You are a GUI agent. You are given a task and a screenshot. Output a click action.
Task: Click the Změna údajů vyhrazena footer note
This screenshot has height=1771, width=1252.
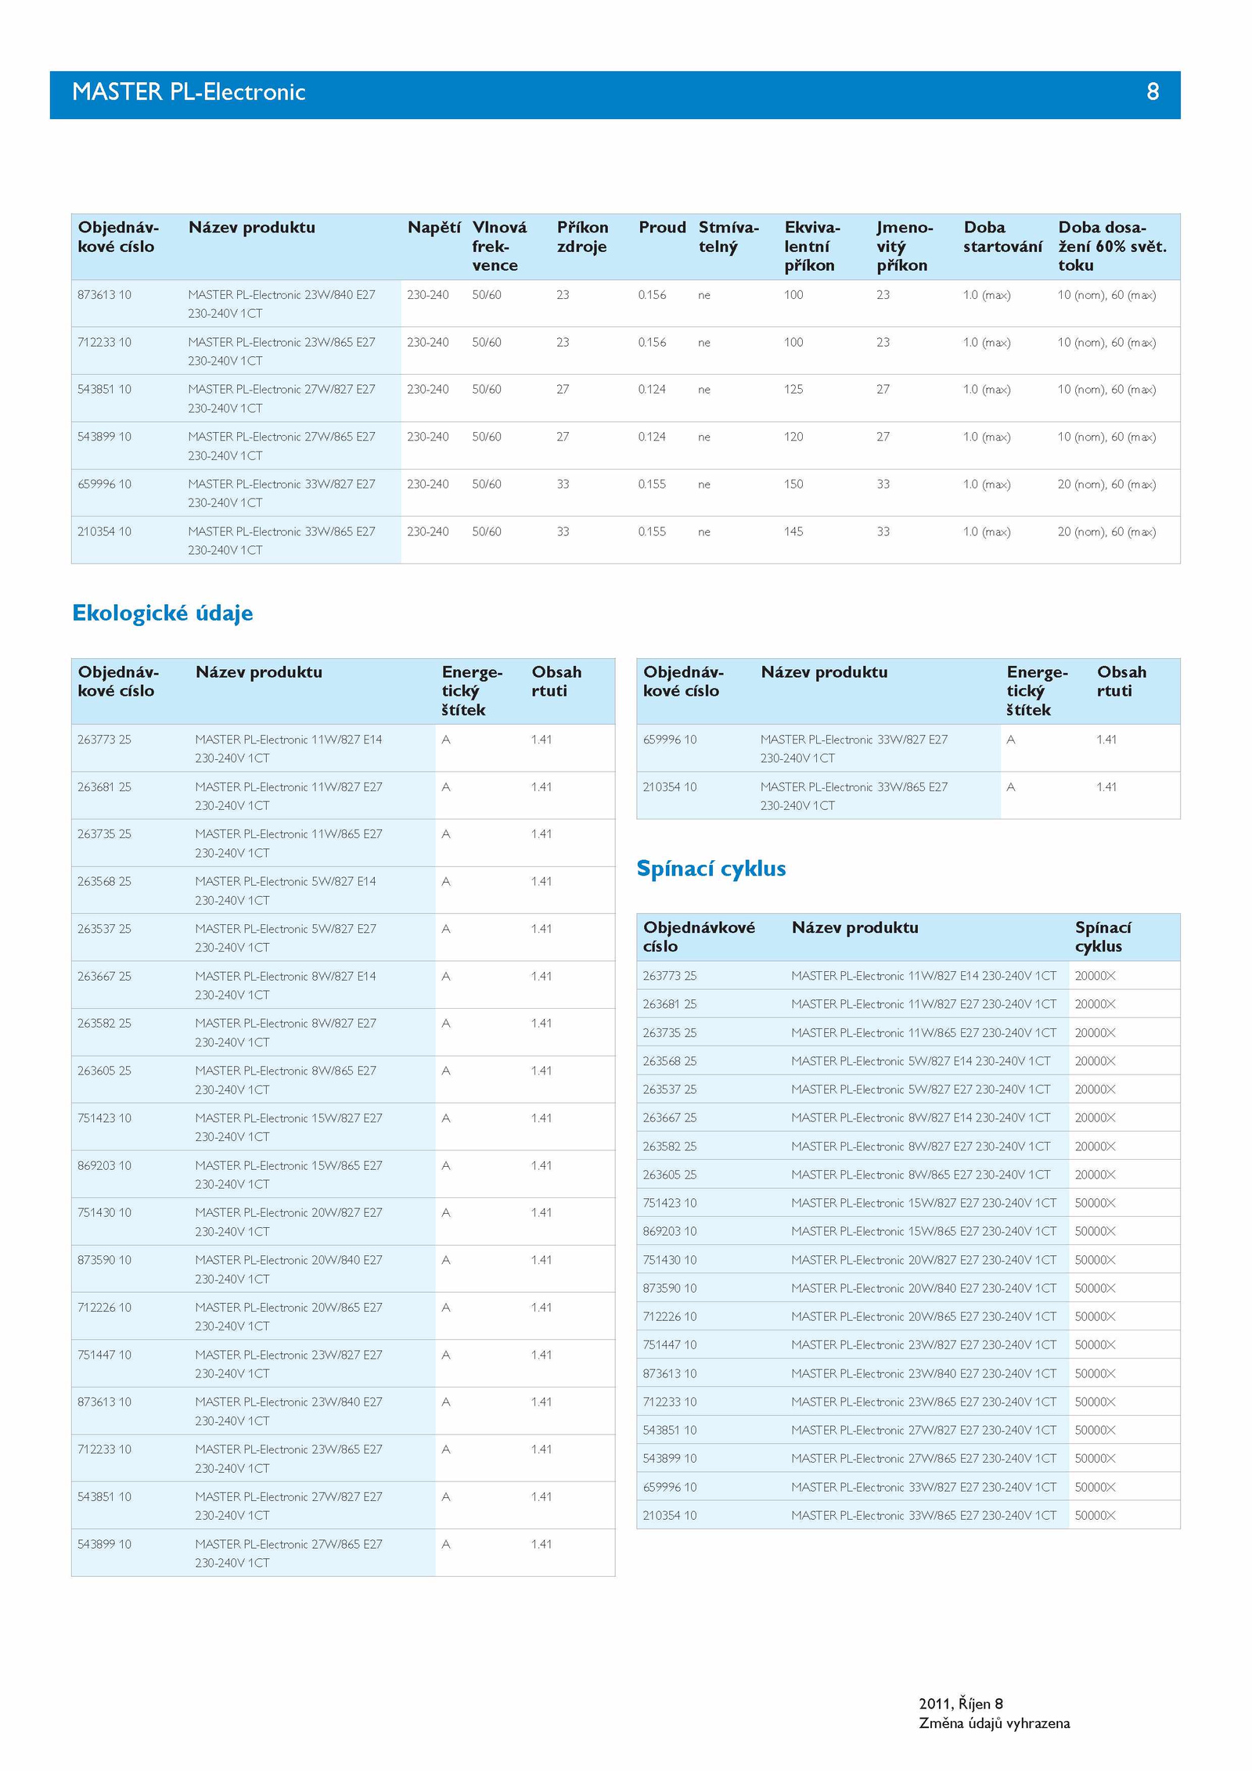coord(994,1723)
